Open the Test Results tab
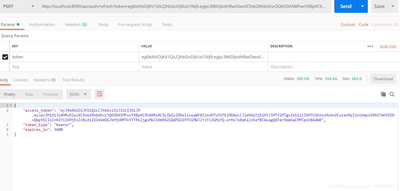400x191 pixels. click(74, 80)
